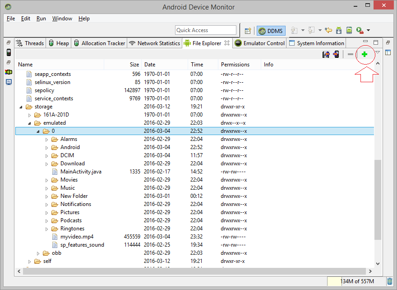Go to last edit location arrow

tap(328, 30)
